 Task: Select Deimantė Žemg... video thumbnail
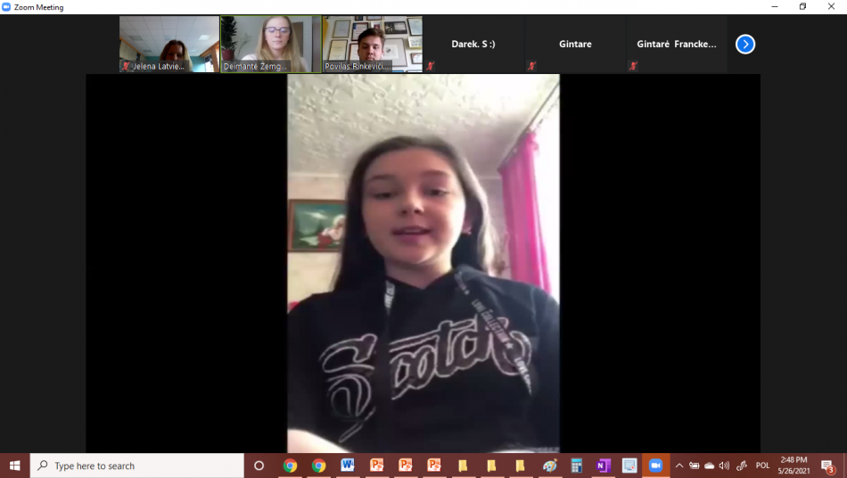[x=271, y=44]
